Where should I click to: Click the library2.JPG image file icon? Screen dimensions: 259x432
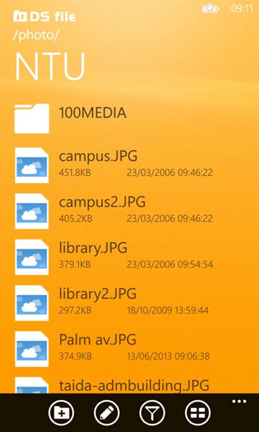[32, 303]
